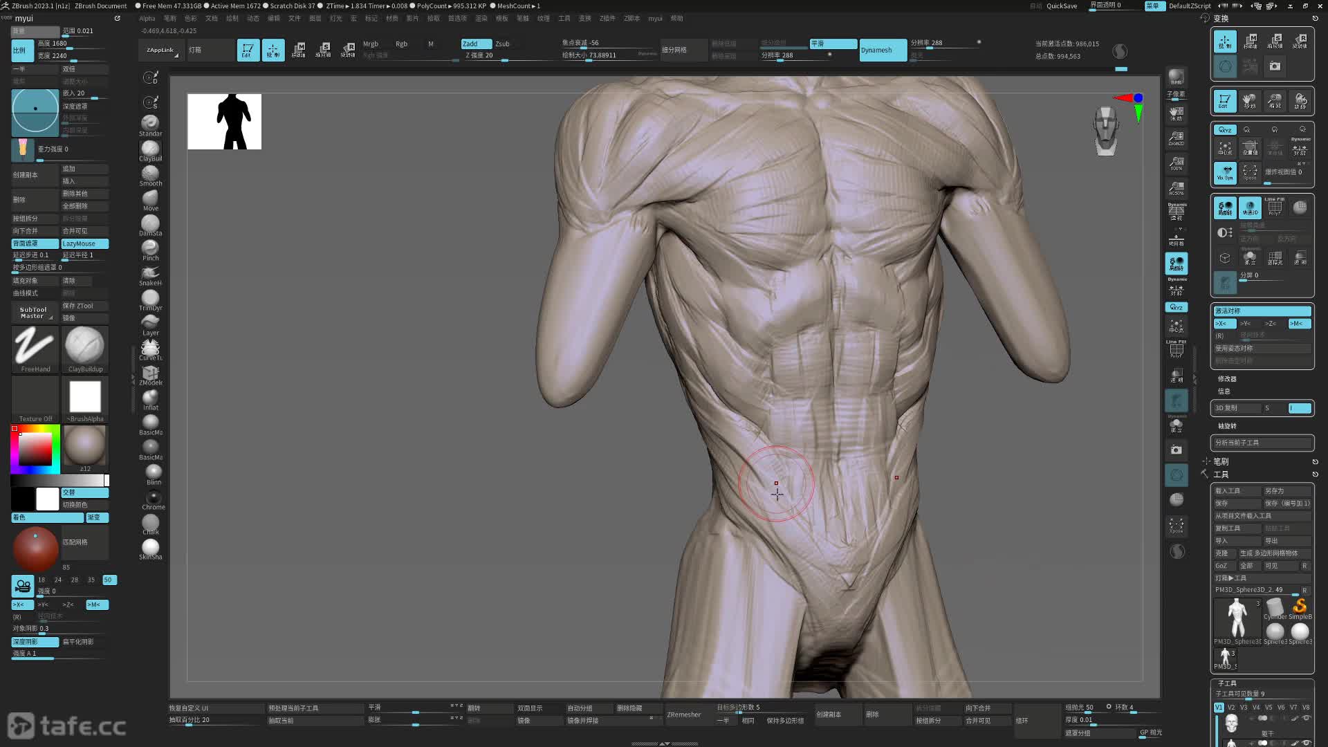
Task: Open the Alpha menu
Action: [147, 19]
